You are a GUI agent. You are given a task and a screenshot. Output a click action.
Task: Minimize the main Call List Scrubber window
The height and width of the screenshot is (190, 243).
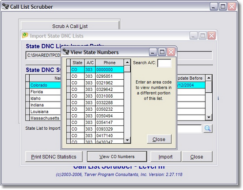tap(214, 7)
